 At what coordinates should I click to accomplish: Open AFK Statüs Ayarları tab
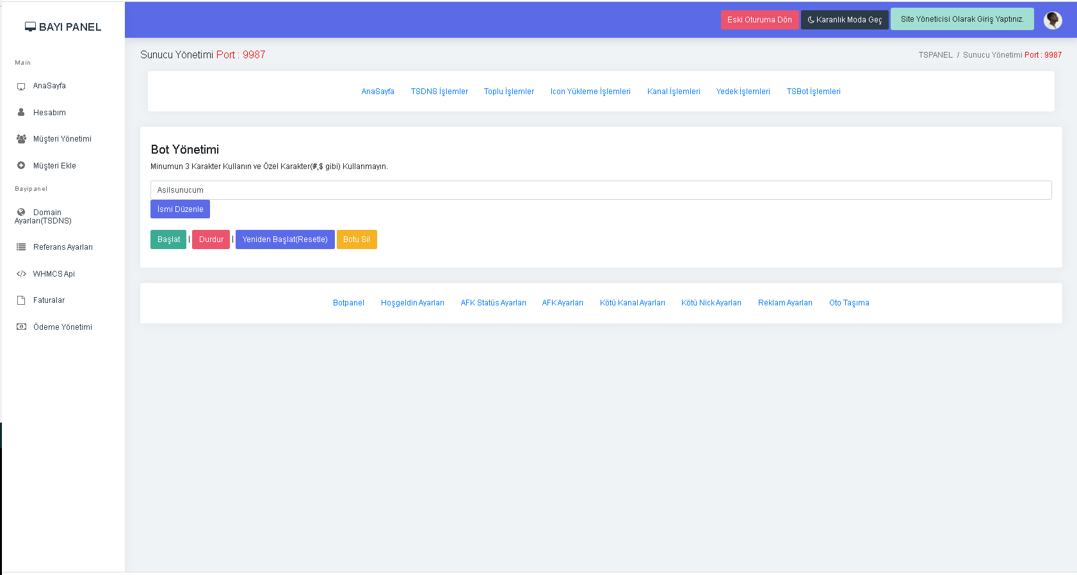pos(493,303)
